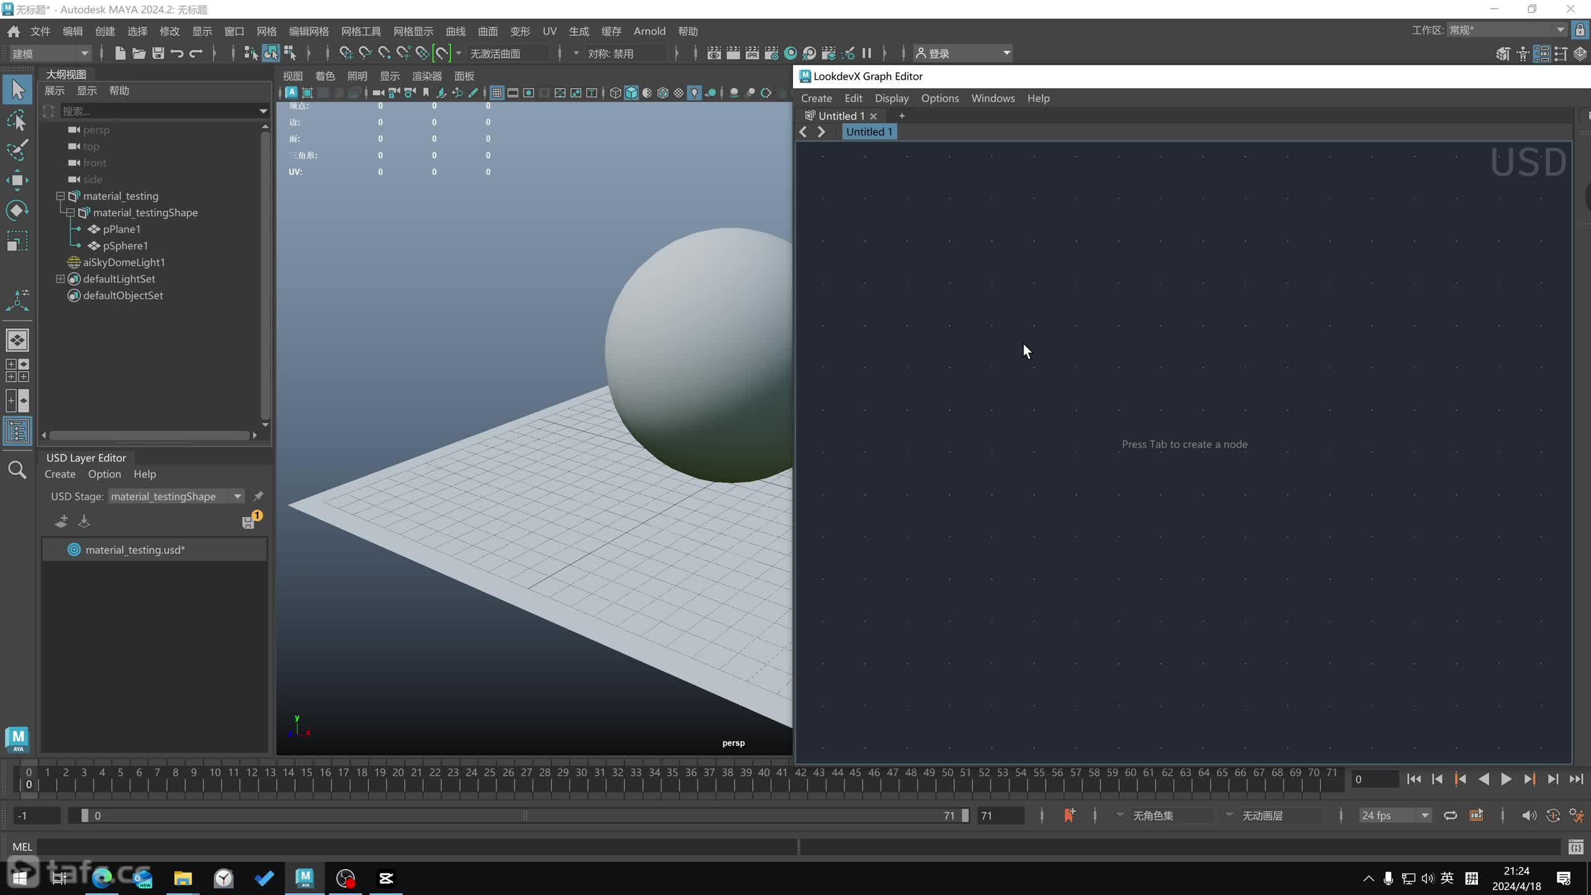Click the add sublayer icon in USD Layer Editor
The image size is (1591, 895).
[61, 521]
